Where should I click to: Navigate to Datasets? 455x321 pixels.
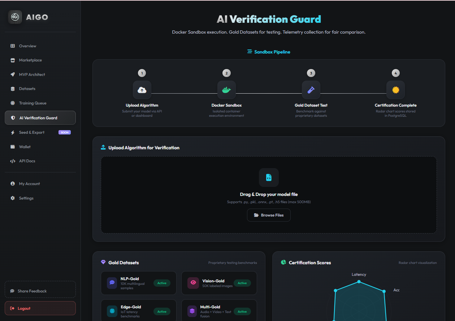(40, 89)
